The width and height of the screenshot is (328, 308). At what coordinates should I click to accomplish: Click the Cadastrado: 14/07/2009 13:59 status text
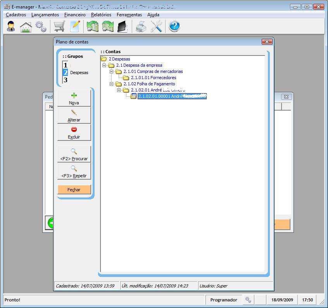(85, 286)
